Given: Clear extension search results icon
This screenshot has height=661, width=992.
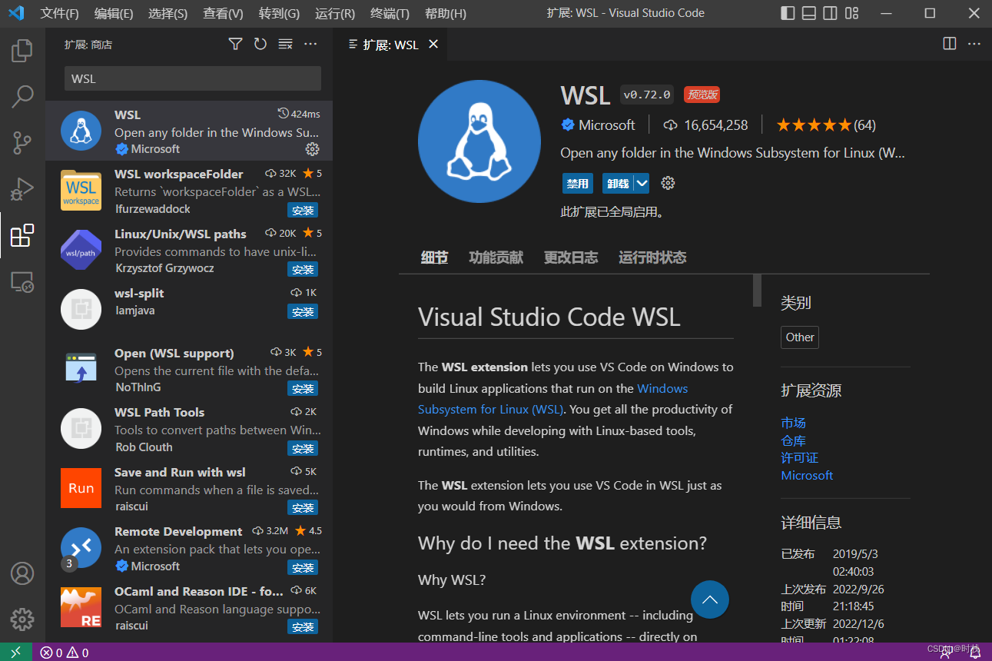Looking at the screenshot, I should coord(285,45).
